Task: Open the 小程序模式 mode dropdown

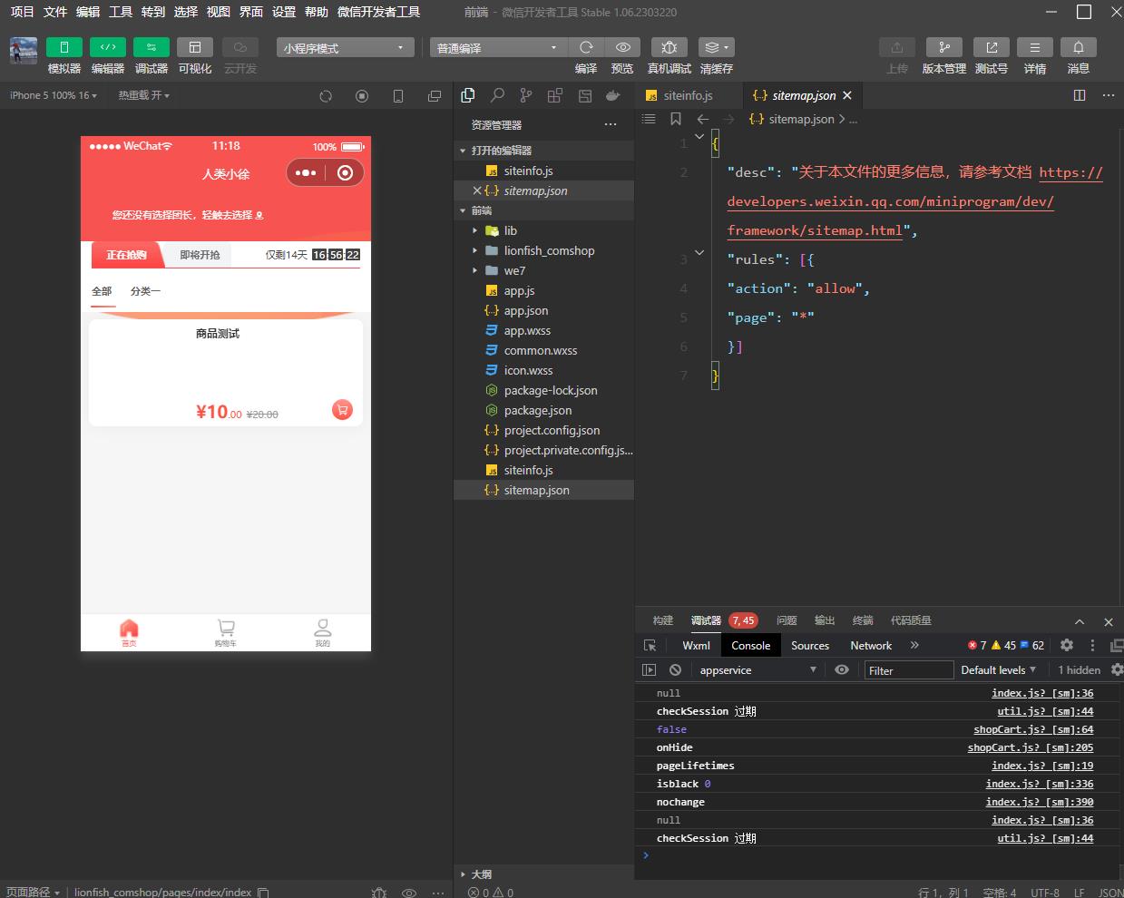Action: [346, 47]
